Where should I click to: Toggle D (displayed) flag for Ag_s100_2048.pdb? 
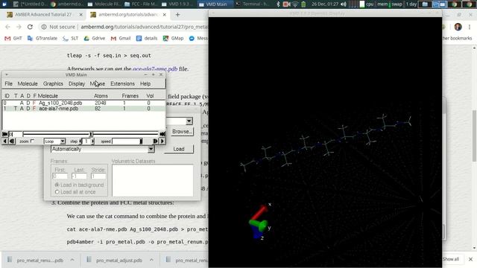coord(28,103)
